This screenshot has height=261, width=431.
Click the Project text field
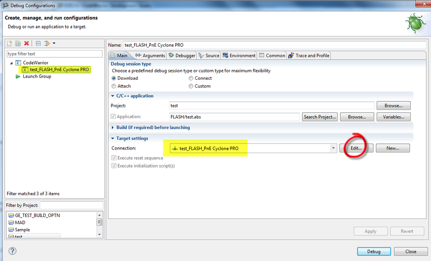coord(271,106)
